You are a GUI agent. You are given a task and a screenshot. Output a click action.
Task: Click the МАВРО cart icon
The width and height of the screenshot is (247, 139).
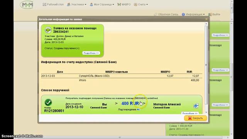119,4
